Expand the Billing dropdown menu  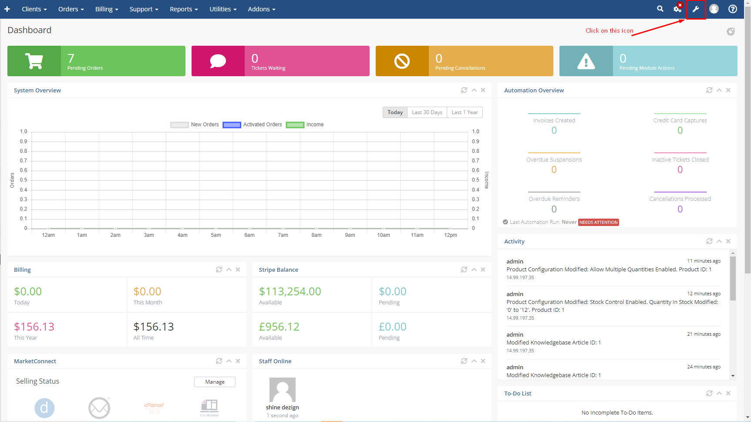107,9
